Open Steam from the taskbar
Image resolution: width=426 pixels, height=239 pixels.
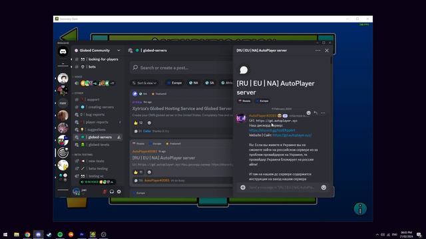[x=49, y=234]
